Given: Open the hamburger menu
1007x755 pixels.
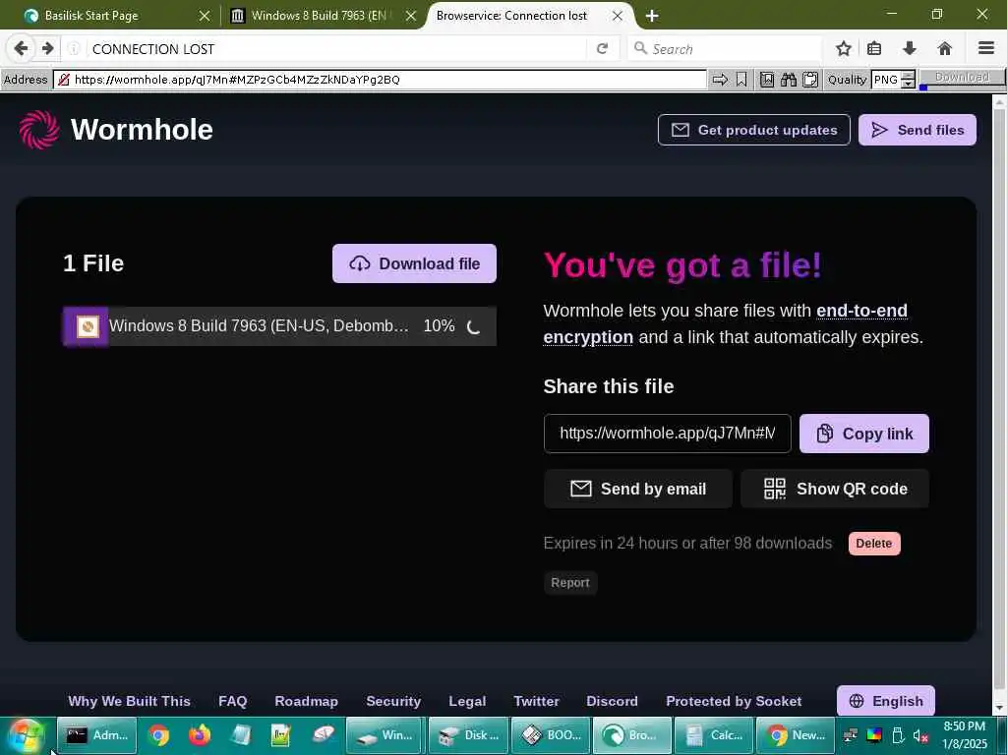Looking at the screenshot, I should coord(986,49).
